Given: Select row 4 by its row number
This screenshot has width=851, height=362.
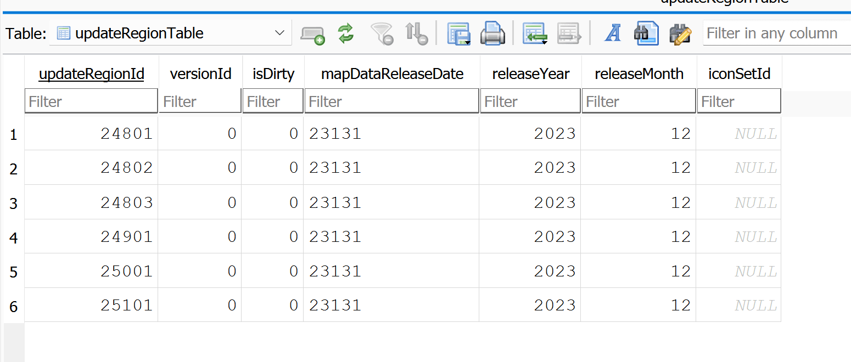Looking at the screenshot, I should tap(14, 237).
